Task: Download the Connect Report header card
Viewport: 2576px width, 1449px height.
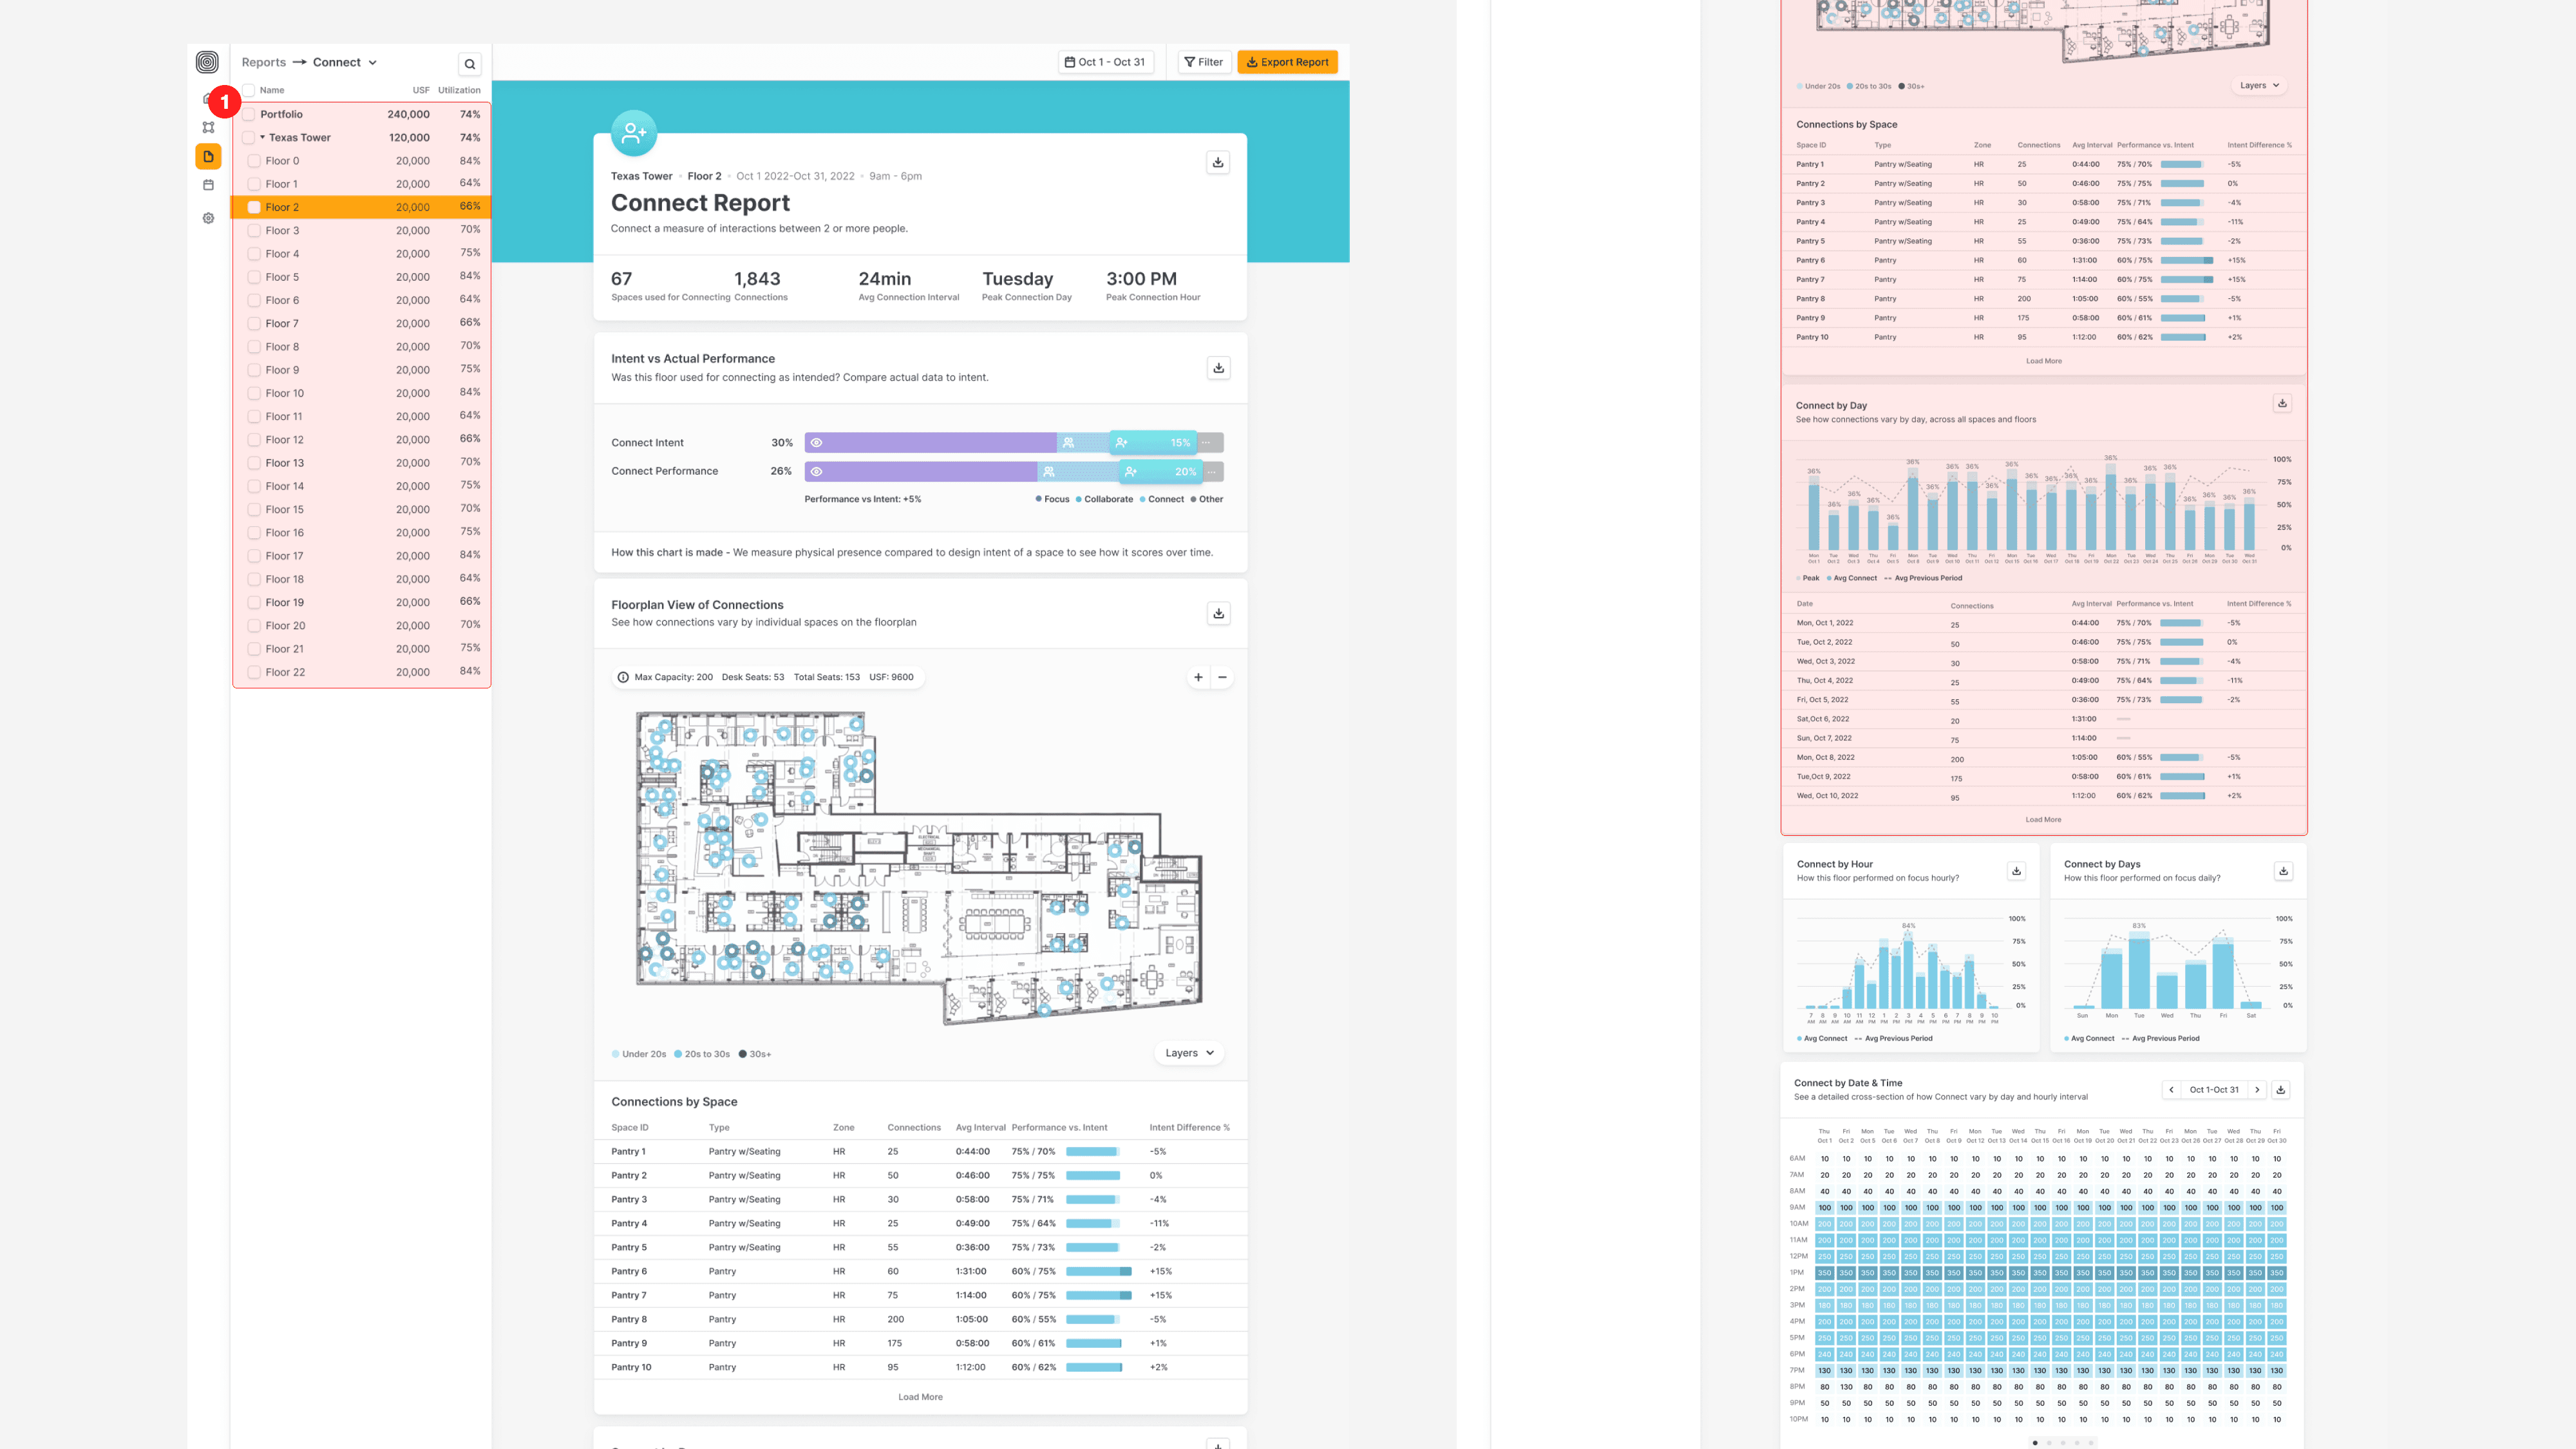Action: pyautogui.click(x=1217, y=162)
